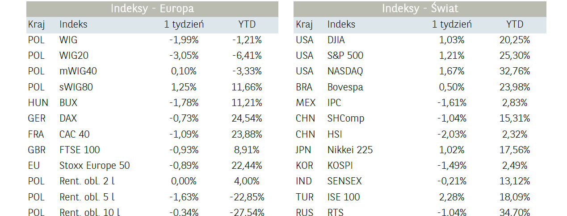Select the Stoxx Europe 50 row label
The image size is (567, 216).
pyautogui.click(x=94, y=166)
